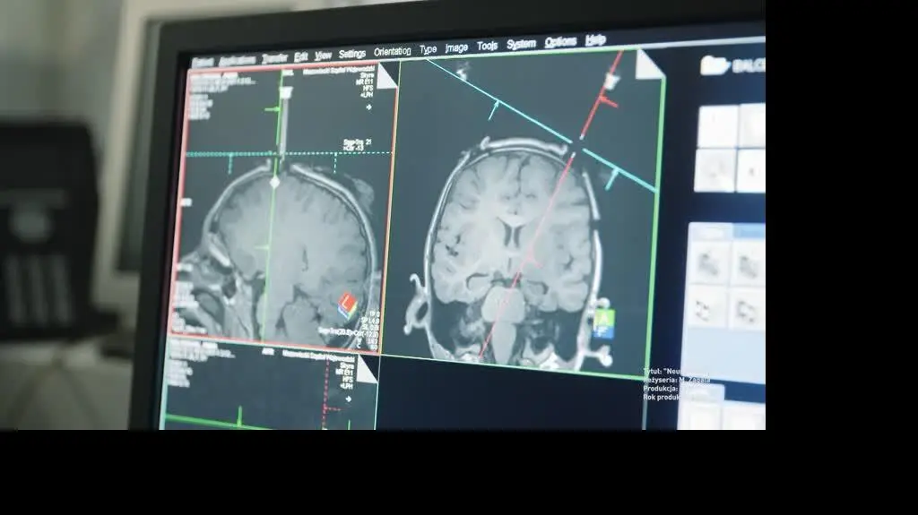Open the Help menu

point(595,39)
